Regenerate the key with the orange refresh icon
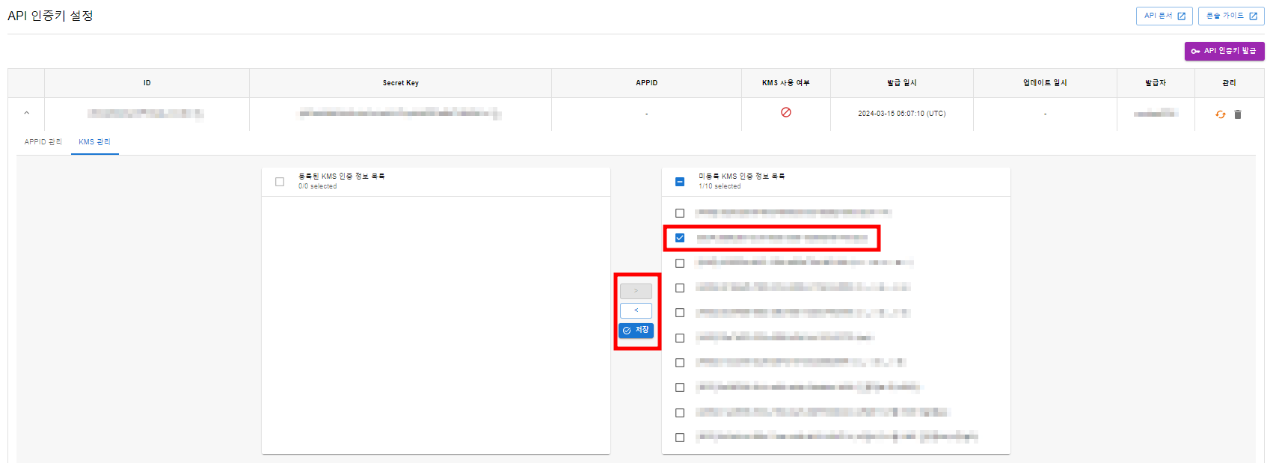Screen dimensions: 1273x463 [x=1221, y=114]
